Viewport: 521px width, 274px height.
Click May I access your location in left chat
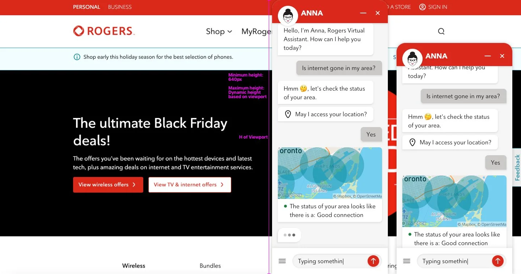326,114
